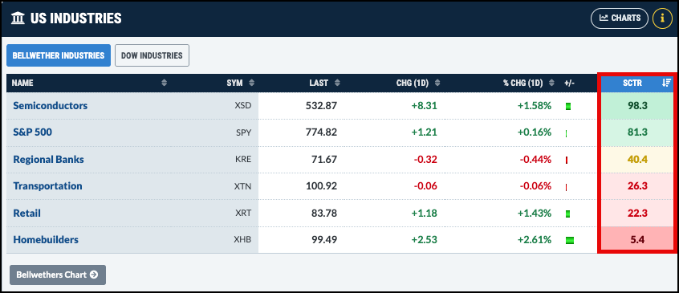Click Homebuilders last price 99.49
Screen dimensions: 679x293
coord(324,240)
